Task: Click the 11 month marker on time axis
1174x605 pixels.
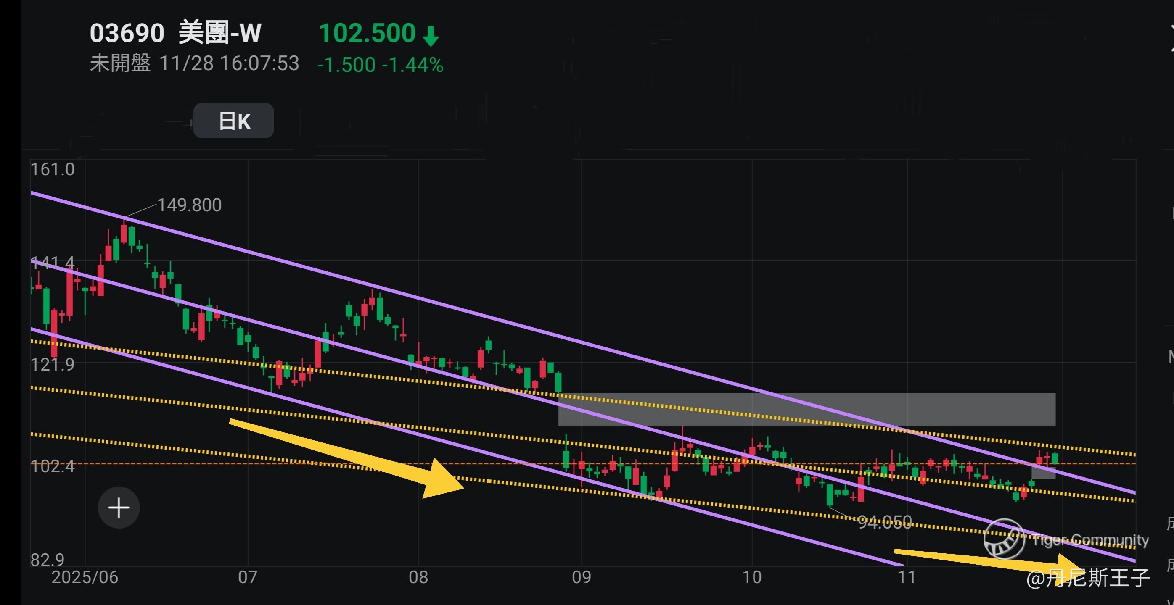Action: pos(907,577)
